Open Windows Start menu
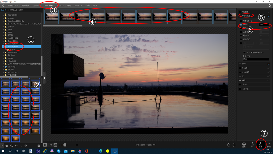 coord(3,151)
